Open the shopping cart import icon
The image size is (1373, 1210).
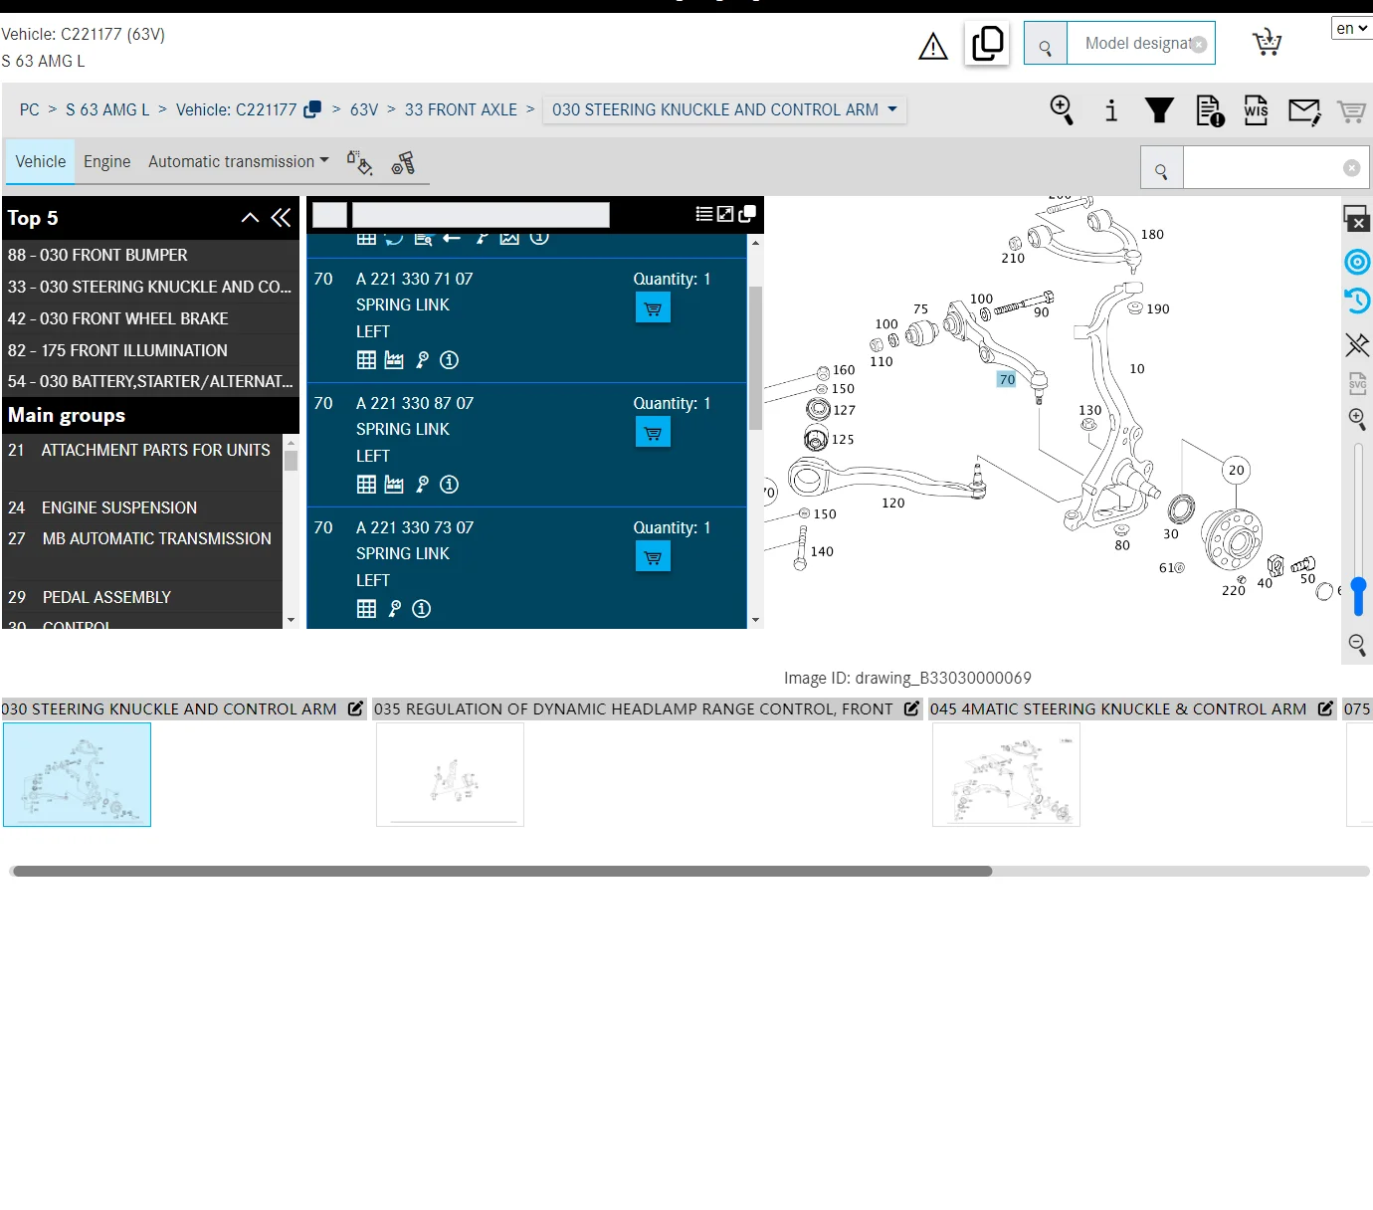point(1267,43)
